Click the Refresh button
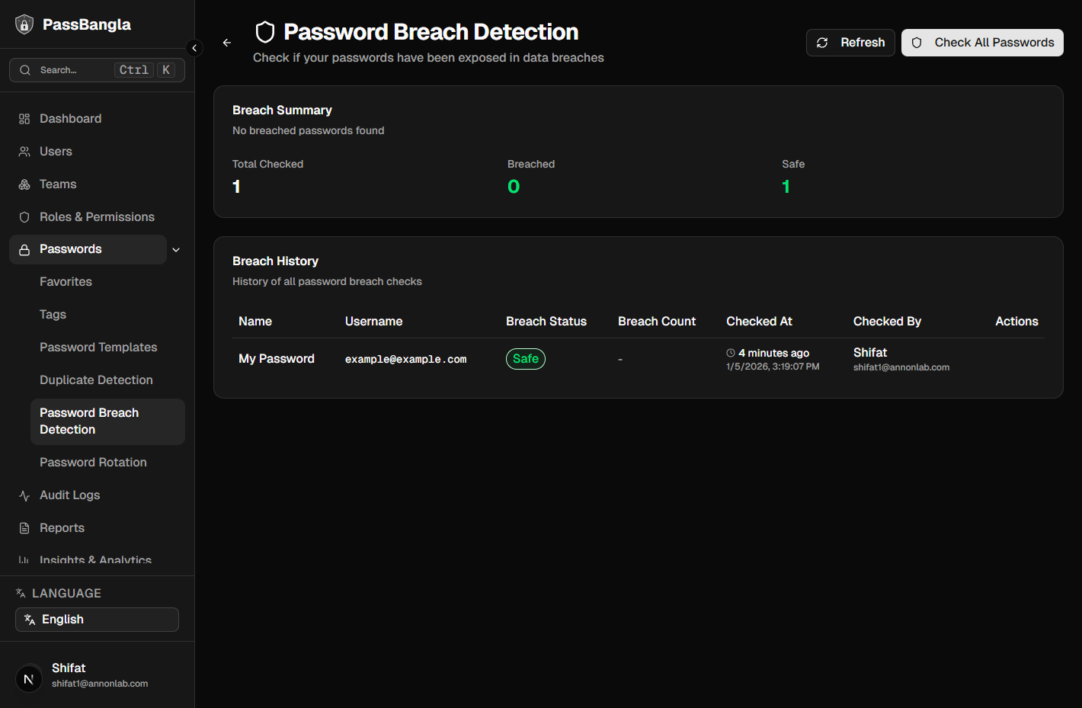Image resolution: width=1082 pixels, height=708 pixels. [850, 42]
